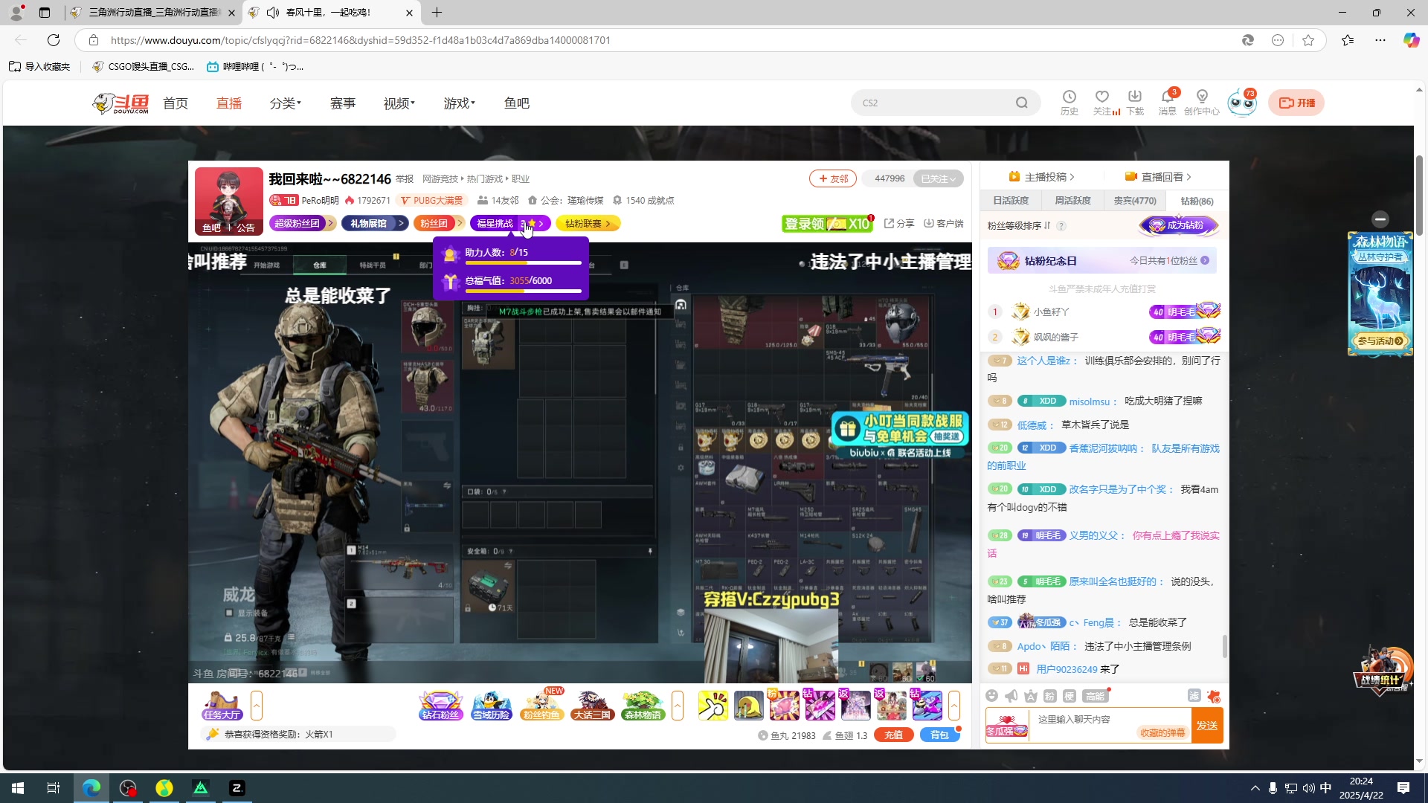Open 大话三国 activity icon
This screenshot has height=803, width=1428.
pos(592,706)
